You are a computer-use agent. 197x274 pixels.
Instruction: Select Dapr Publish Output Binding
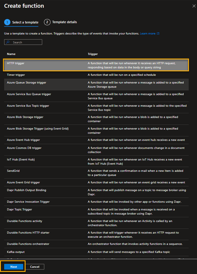click(96, 192)
